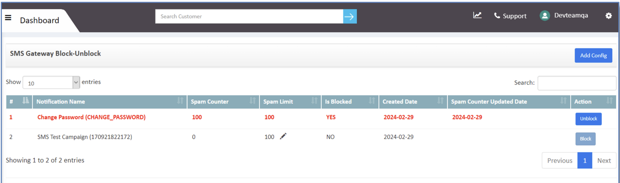Sort by Action column
This screenshot has width=620, height=183.
[x=610, y=101]
